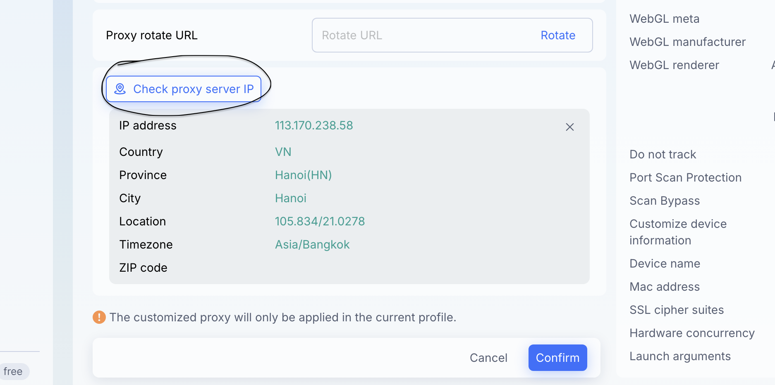
Task: Select Device name setting
Action: [665, 263]
